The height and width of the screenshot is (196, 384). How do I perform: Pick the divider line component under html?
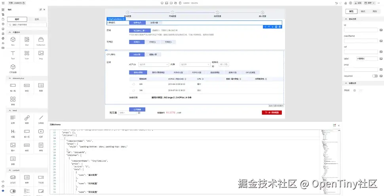(41, 119)
